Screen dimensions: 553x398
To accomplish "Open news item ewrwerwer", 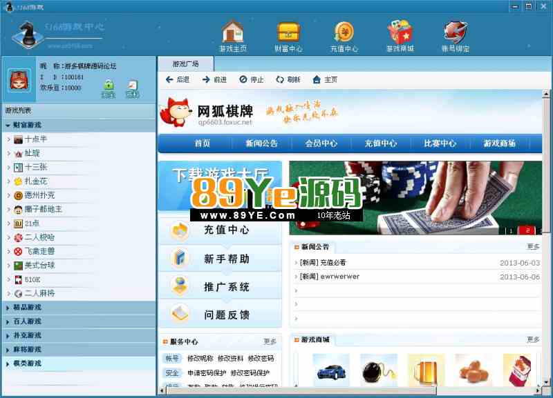I will click(x=330, y=277).
